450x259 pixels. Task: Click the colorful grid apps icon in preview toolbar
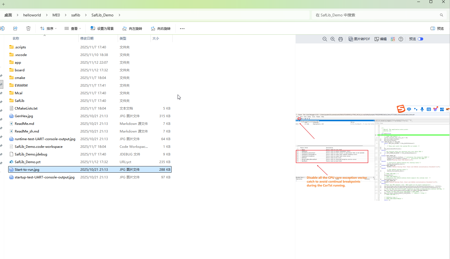393,39
